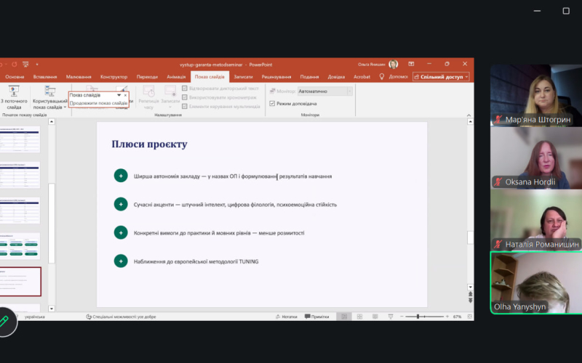This screenshot has height=363, width=582.
Task: Open the 'Основне' ribbon tab
Action: pyautogui.click(x=15, y=77)
